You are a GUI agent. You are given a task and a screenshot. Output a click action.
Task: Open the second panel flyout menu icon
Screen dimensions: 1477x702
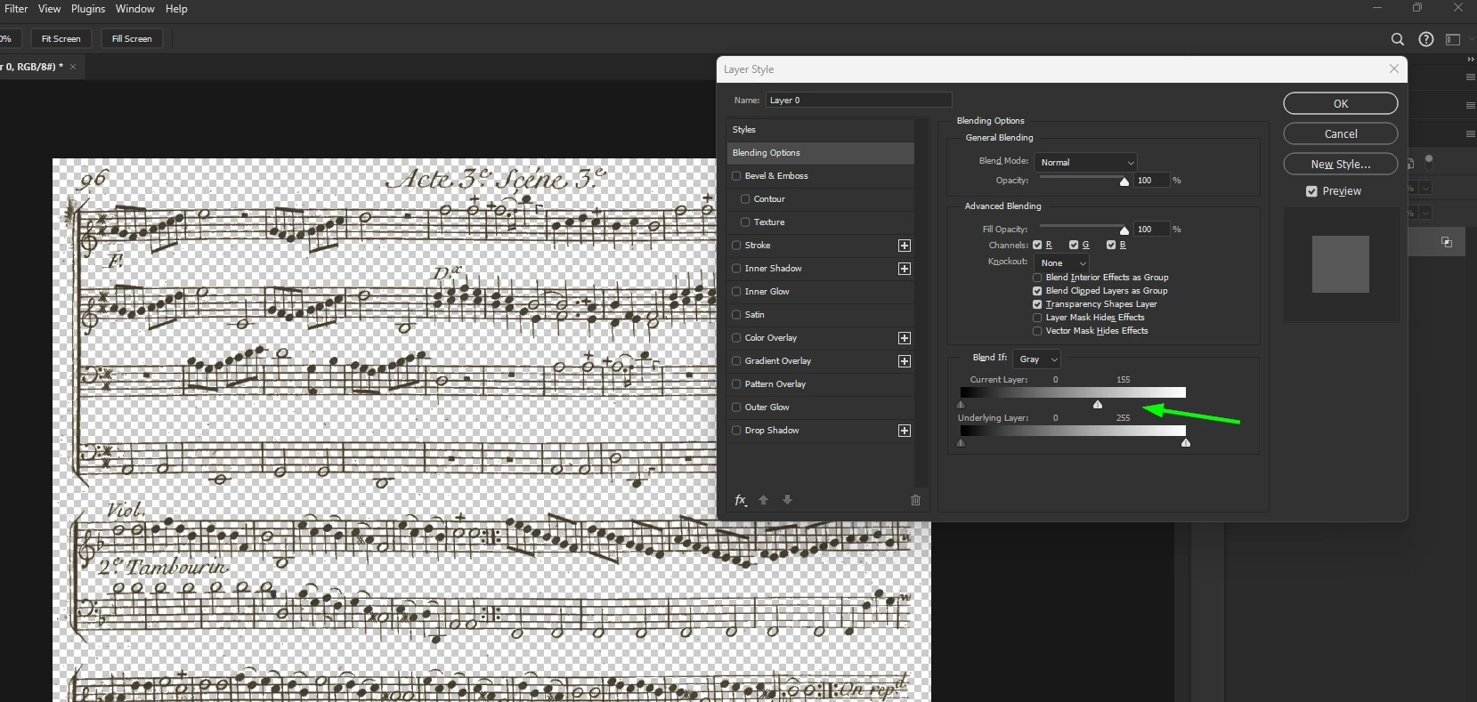[1471, 106]
